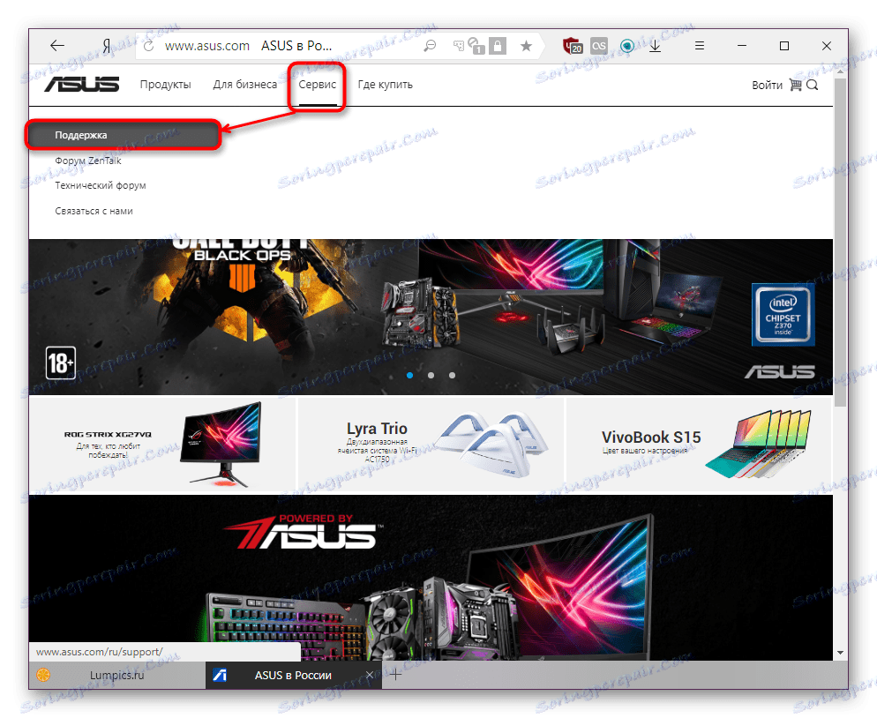This screenshot has height=718, width=877.
Task: Open the Yandex home button
Action: click(106, 46)
